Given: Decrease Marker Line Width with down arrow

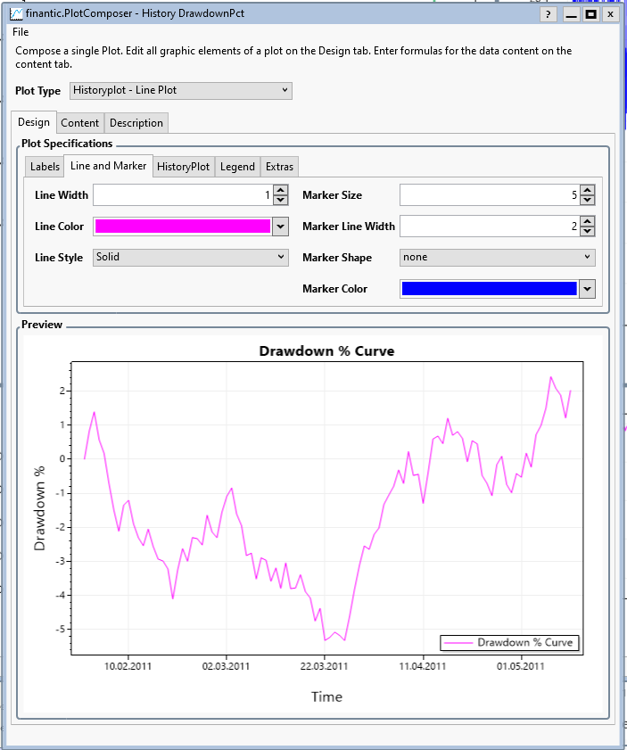Looking at the screenshot, I should click(587, 232).
